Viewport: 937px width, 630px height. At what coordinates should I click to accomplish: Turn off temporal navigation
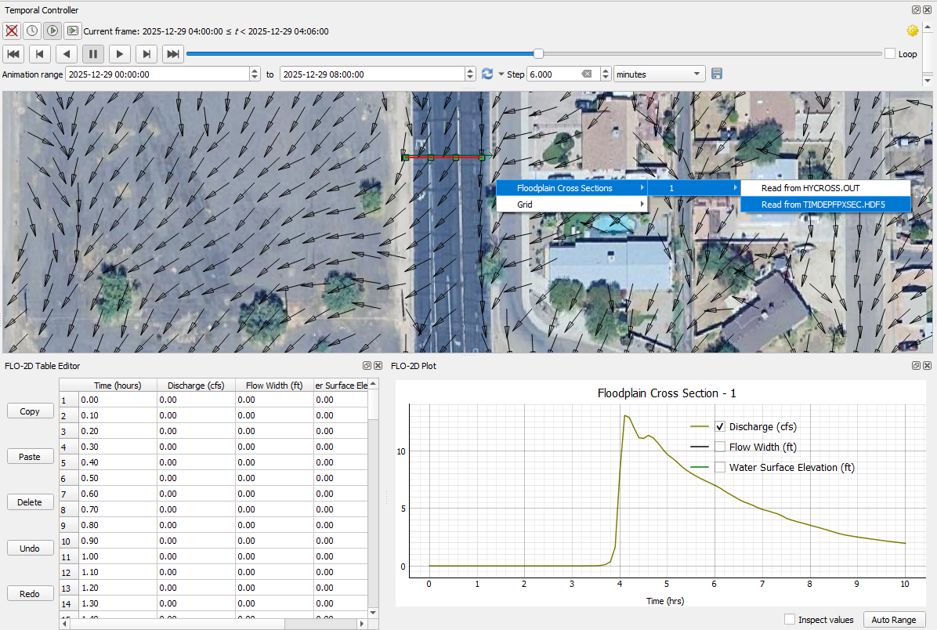pos(12,31)
